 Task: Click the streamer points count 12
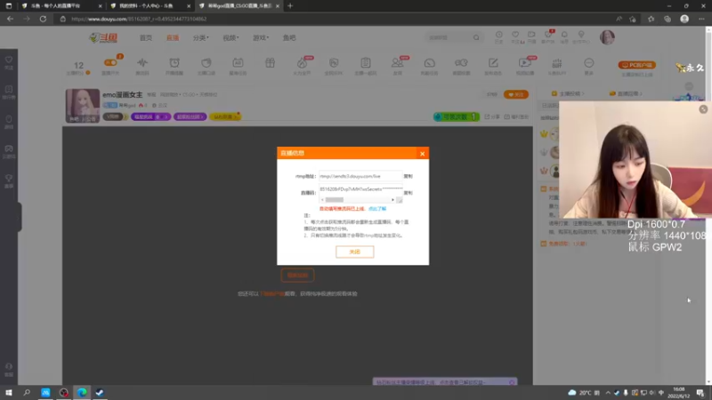(78, 65)
